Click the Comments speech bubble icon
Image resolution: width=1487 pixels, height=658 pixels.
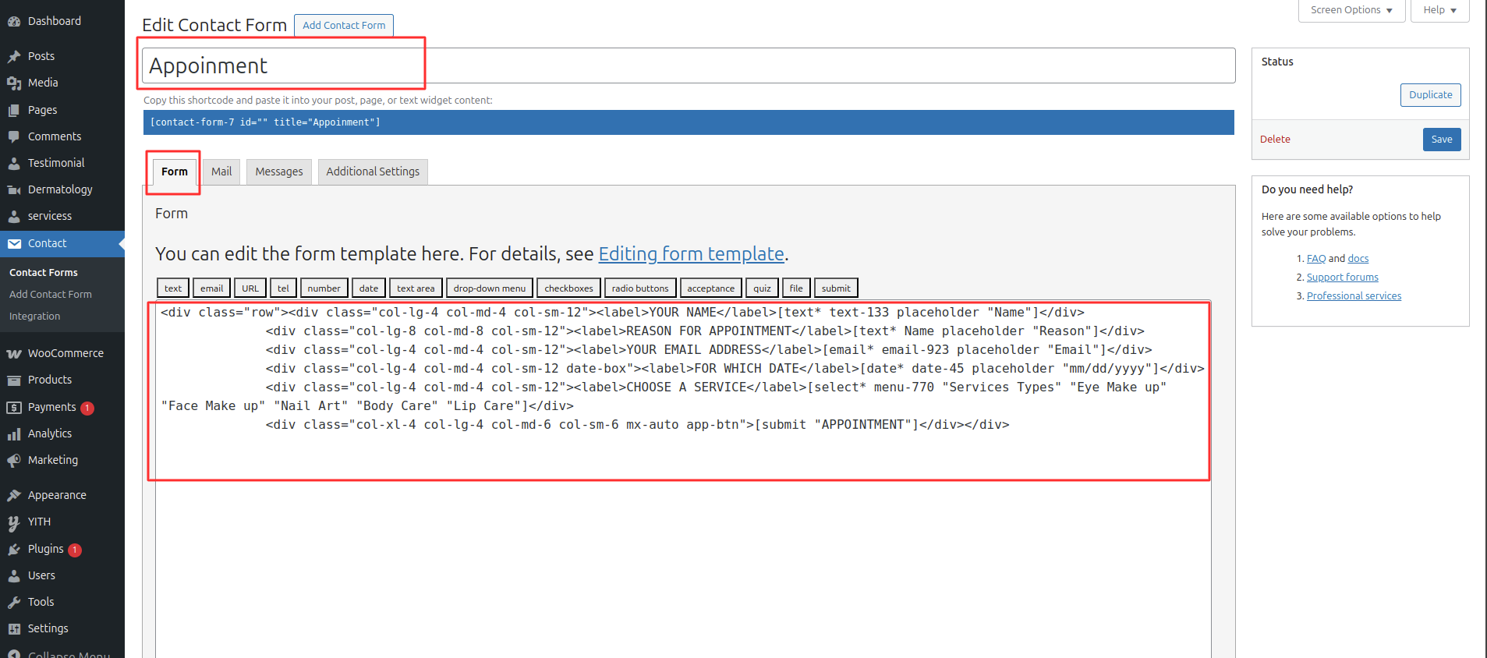[x=14, y=136]
